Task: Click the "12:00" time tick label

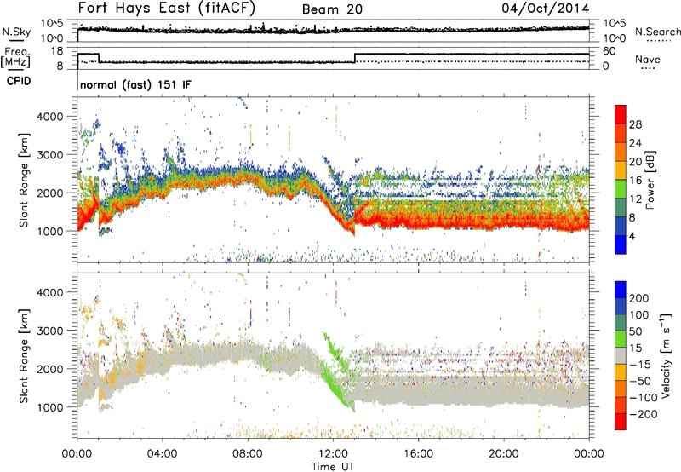Action: 333,454
